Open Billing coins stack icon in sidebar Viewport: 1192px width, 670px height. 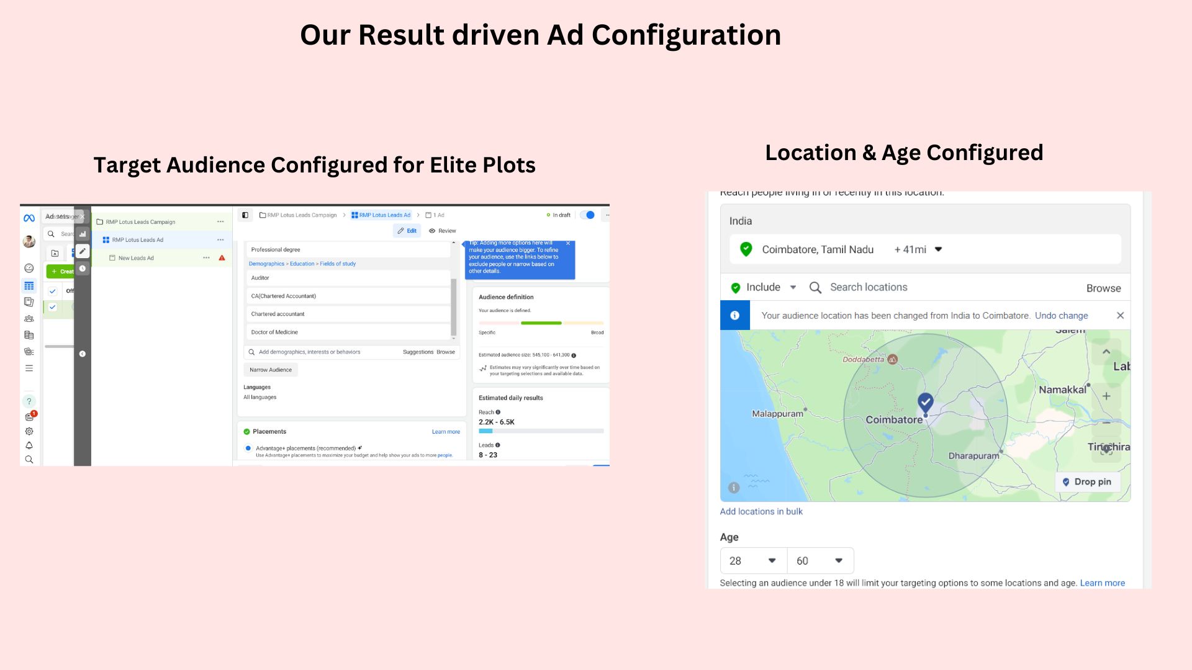point(29,335)
